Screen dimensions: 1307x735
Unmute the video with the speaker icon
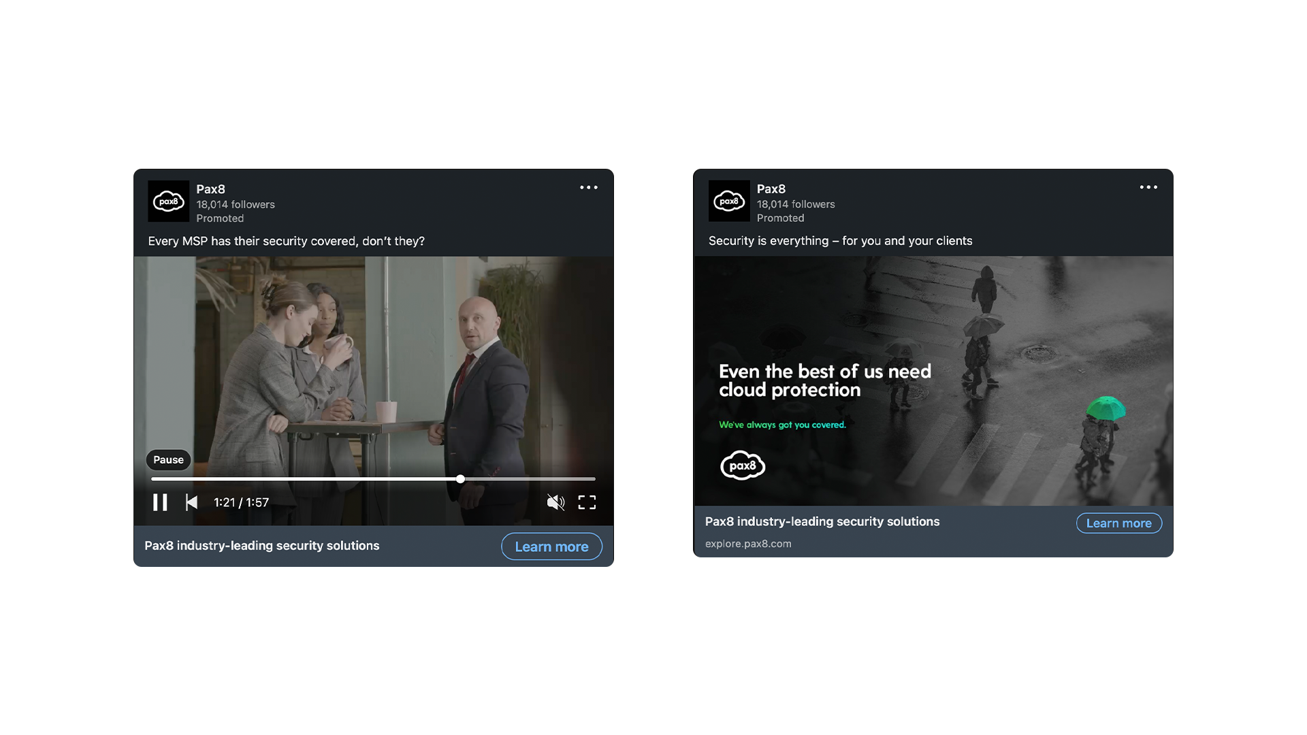click(555, 502)
